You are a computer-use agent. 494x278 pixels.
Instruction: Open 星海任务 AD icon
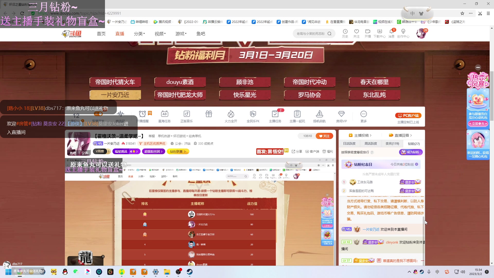[164, 116]
